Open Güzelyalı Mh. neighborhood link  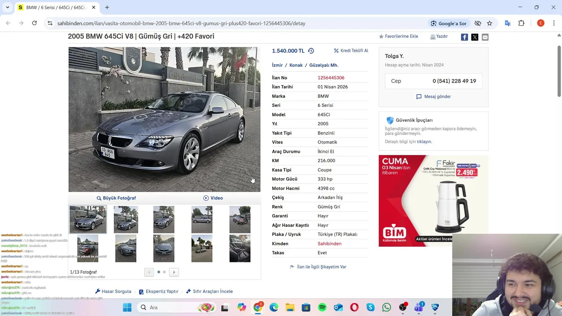tap(324, 65)
